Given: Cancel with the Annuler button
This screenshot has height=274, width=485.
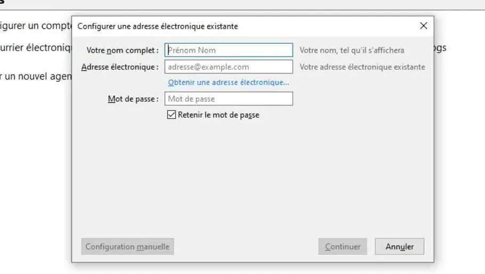Looking at the screenshot, I should click(399, 247).
